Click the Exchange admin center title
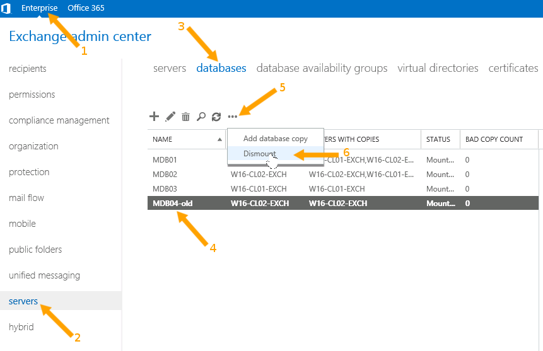 (80, 37)
